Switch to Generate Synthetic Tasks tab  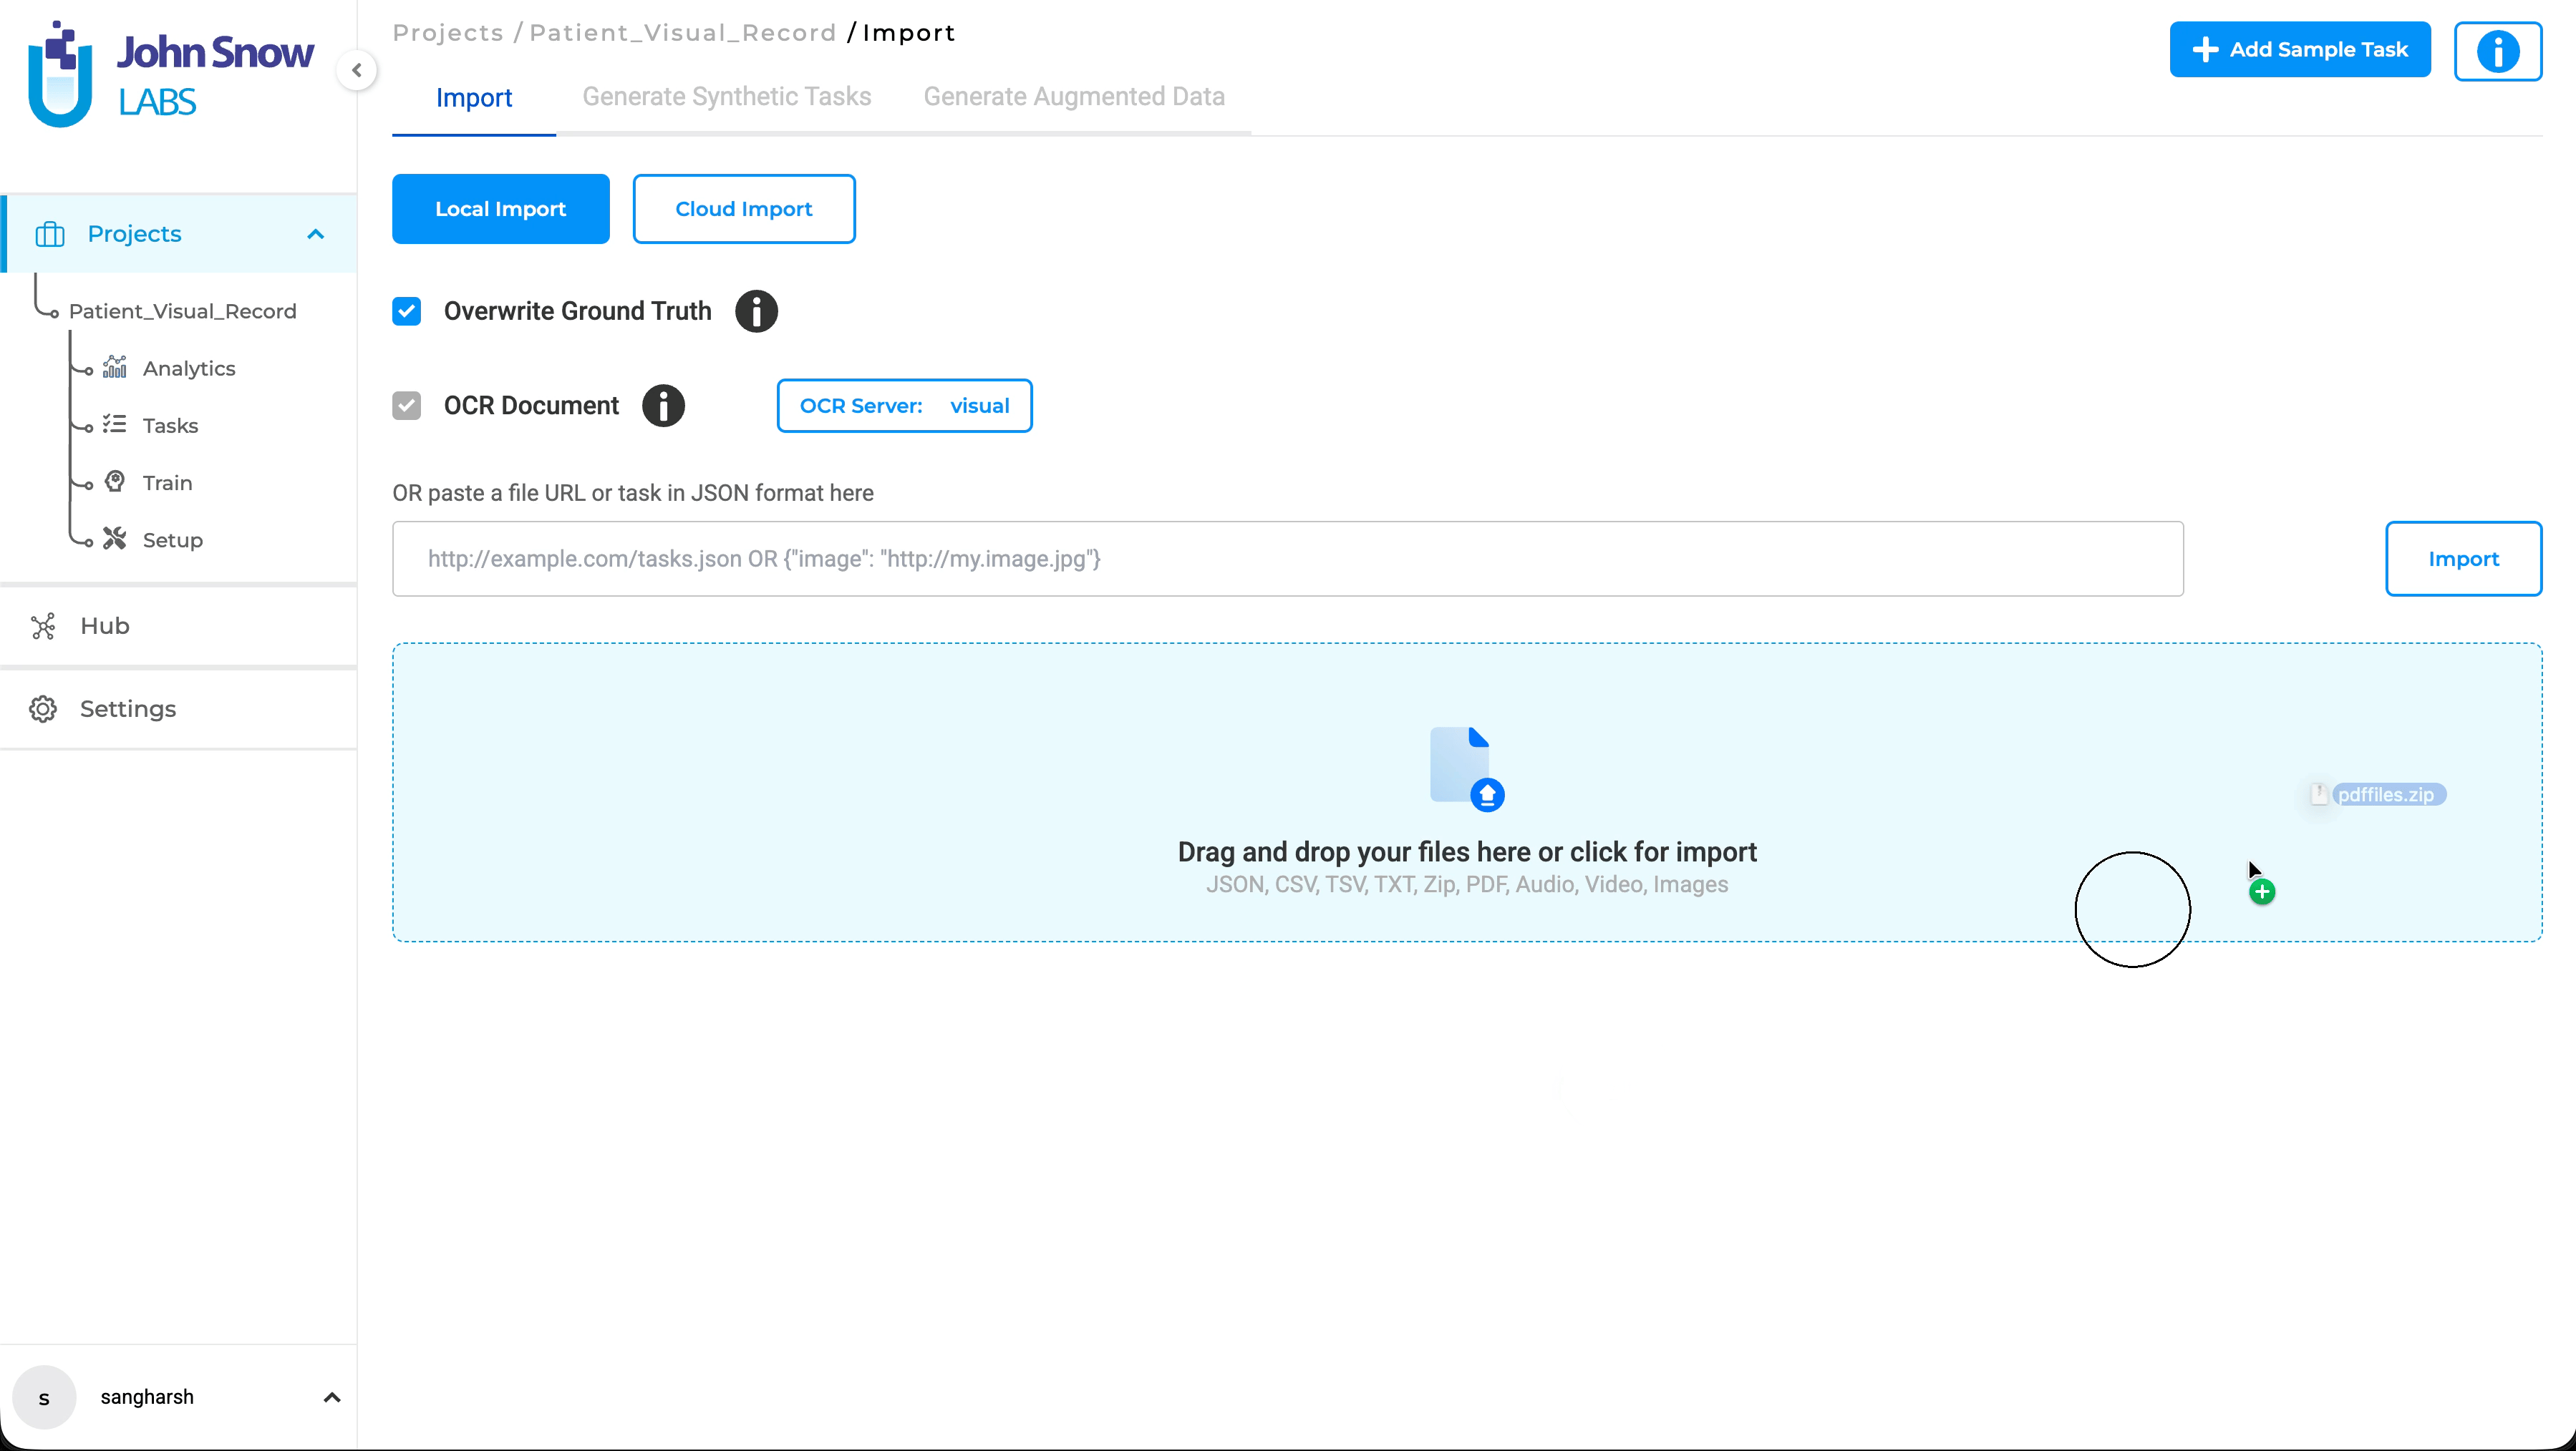coord(726,97)
